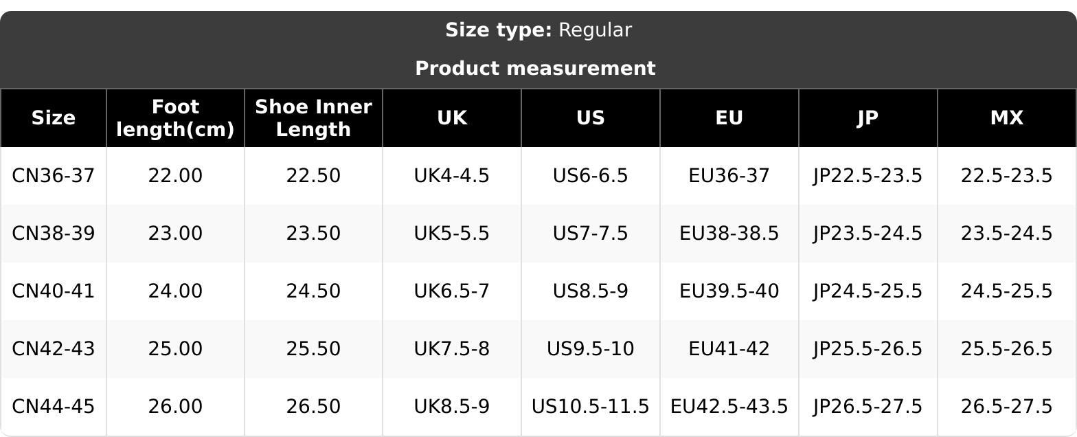Select the CN36-37 size row cell

54,176
